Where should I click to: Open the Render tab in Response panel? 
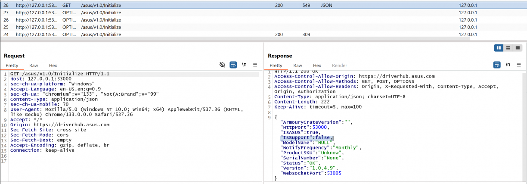point(340,65)
